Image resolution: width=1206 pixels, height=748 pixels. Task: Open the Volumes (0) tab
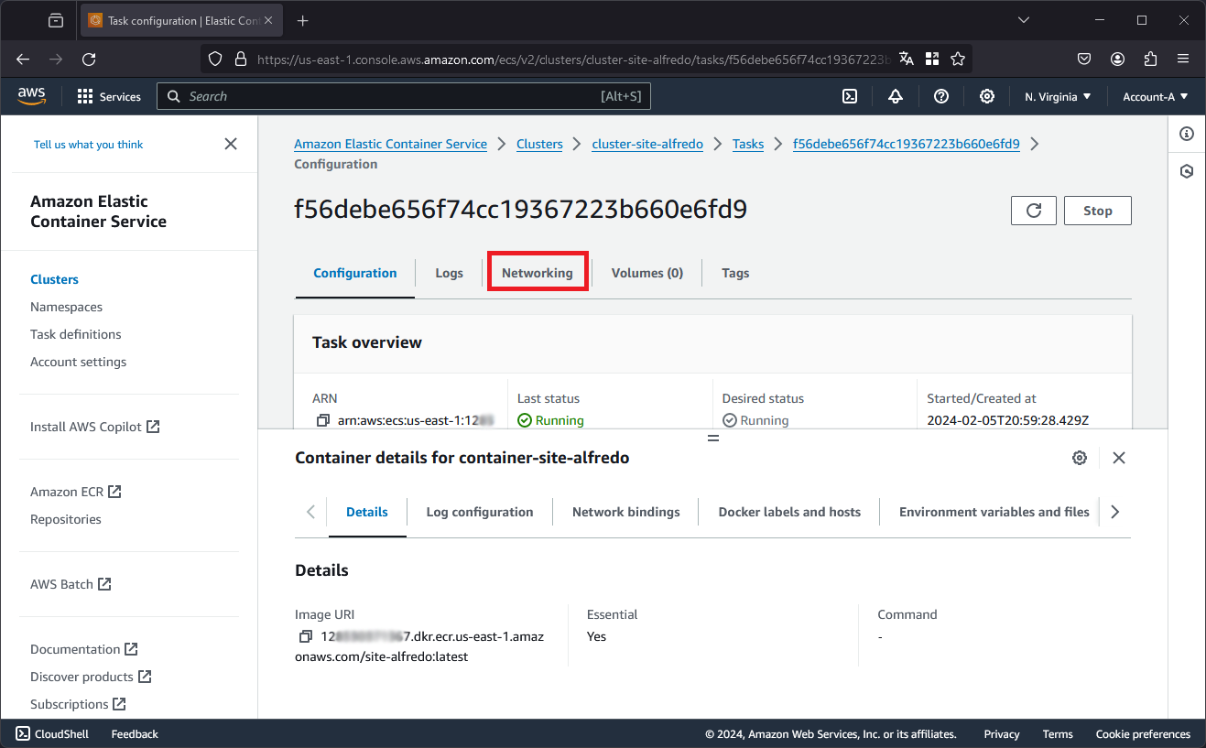(x=647, y=273)
